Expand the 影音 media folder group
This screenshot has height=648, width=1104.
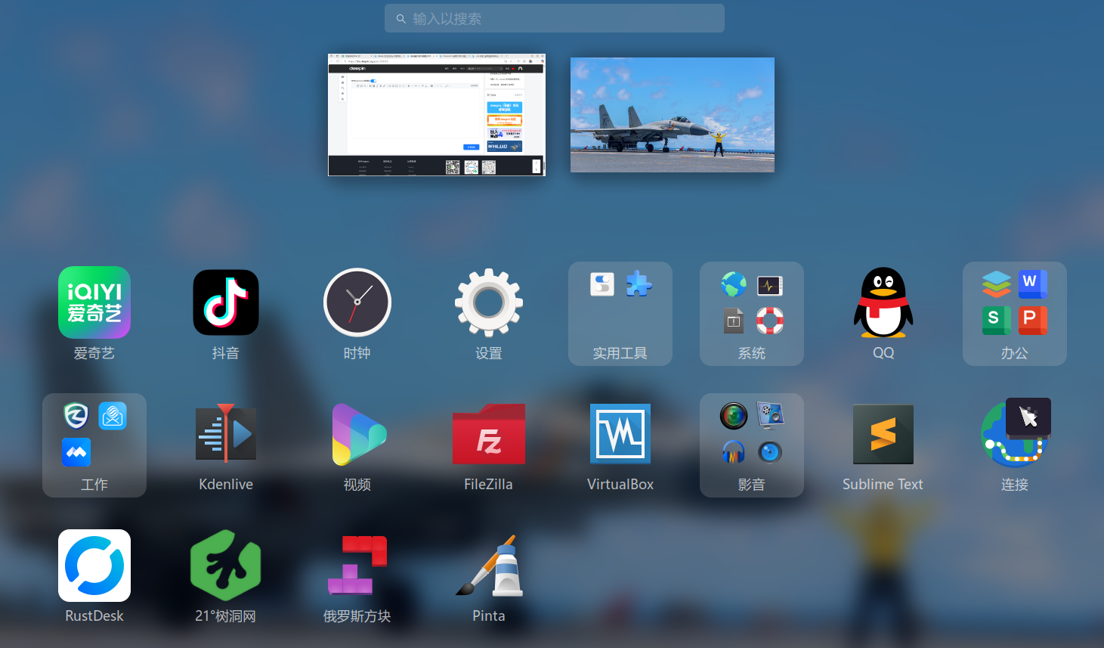(752, 445)
